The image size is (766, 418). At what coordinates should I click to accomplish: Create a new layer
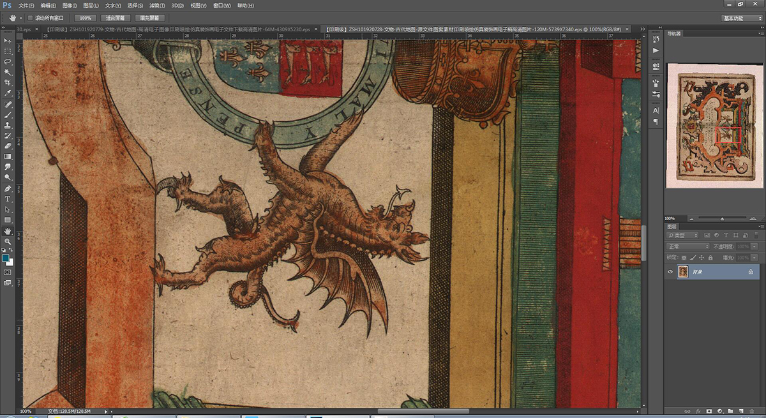[x=741, y=411]
